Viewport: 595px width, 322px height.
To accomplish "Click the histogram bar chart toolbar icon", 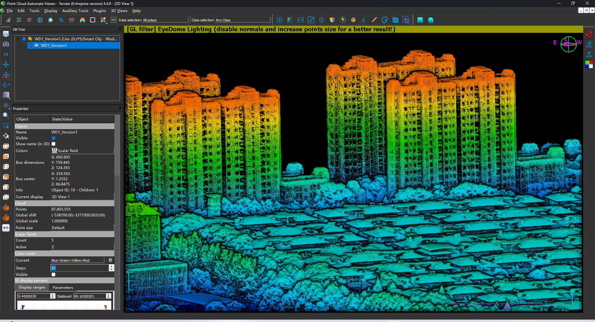I will (x=8, y=20).
